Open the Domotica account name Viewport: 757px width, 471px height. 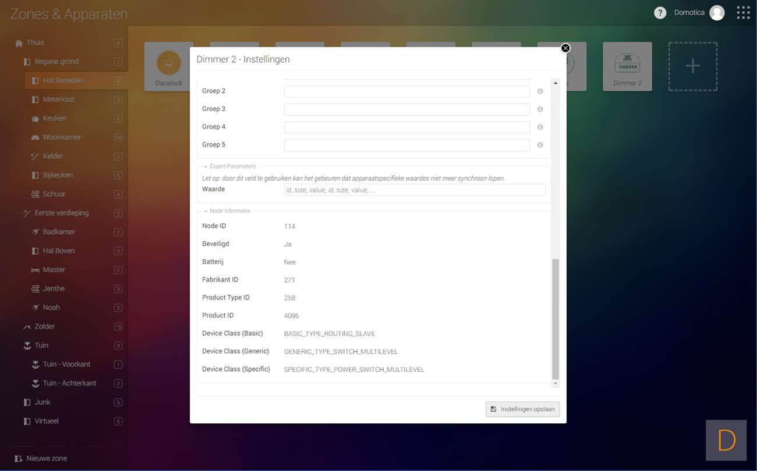[689, 13]
